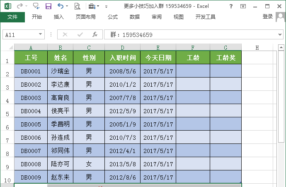Click the user account avatar icon
Image resolution: width=286 pixels, height=187 pixels.
pos(280,17)
